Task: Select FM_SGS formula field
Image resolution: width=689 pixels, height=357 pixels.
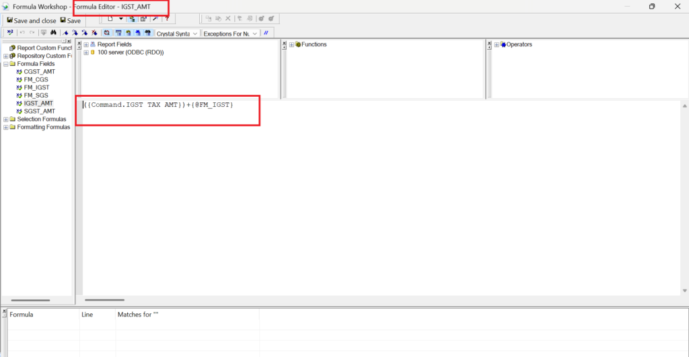Action: click(36, 95)
